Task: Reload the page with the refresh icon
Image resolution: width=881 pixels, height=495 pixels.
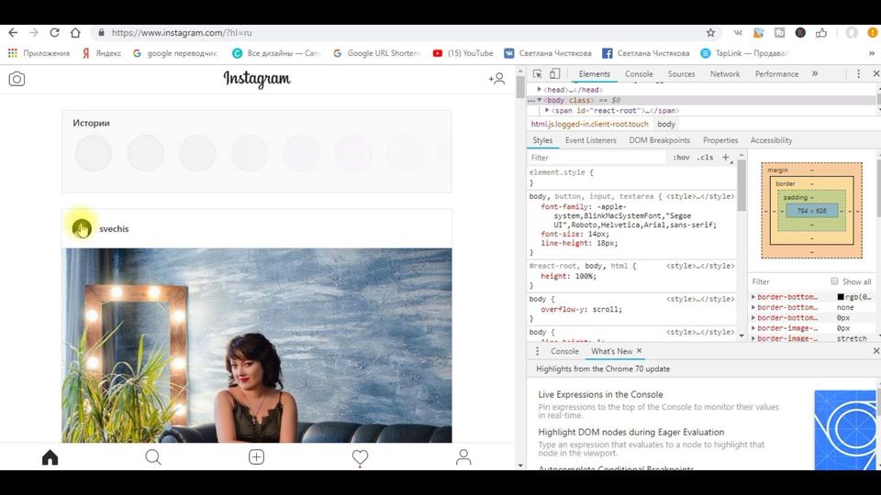Action: coord(54,33)
